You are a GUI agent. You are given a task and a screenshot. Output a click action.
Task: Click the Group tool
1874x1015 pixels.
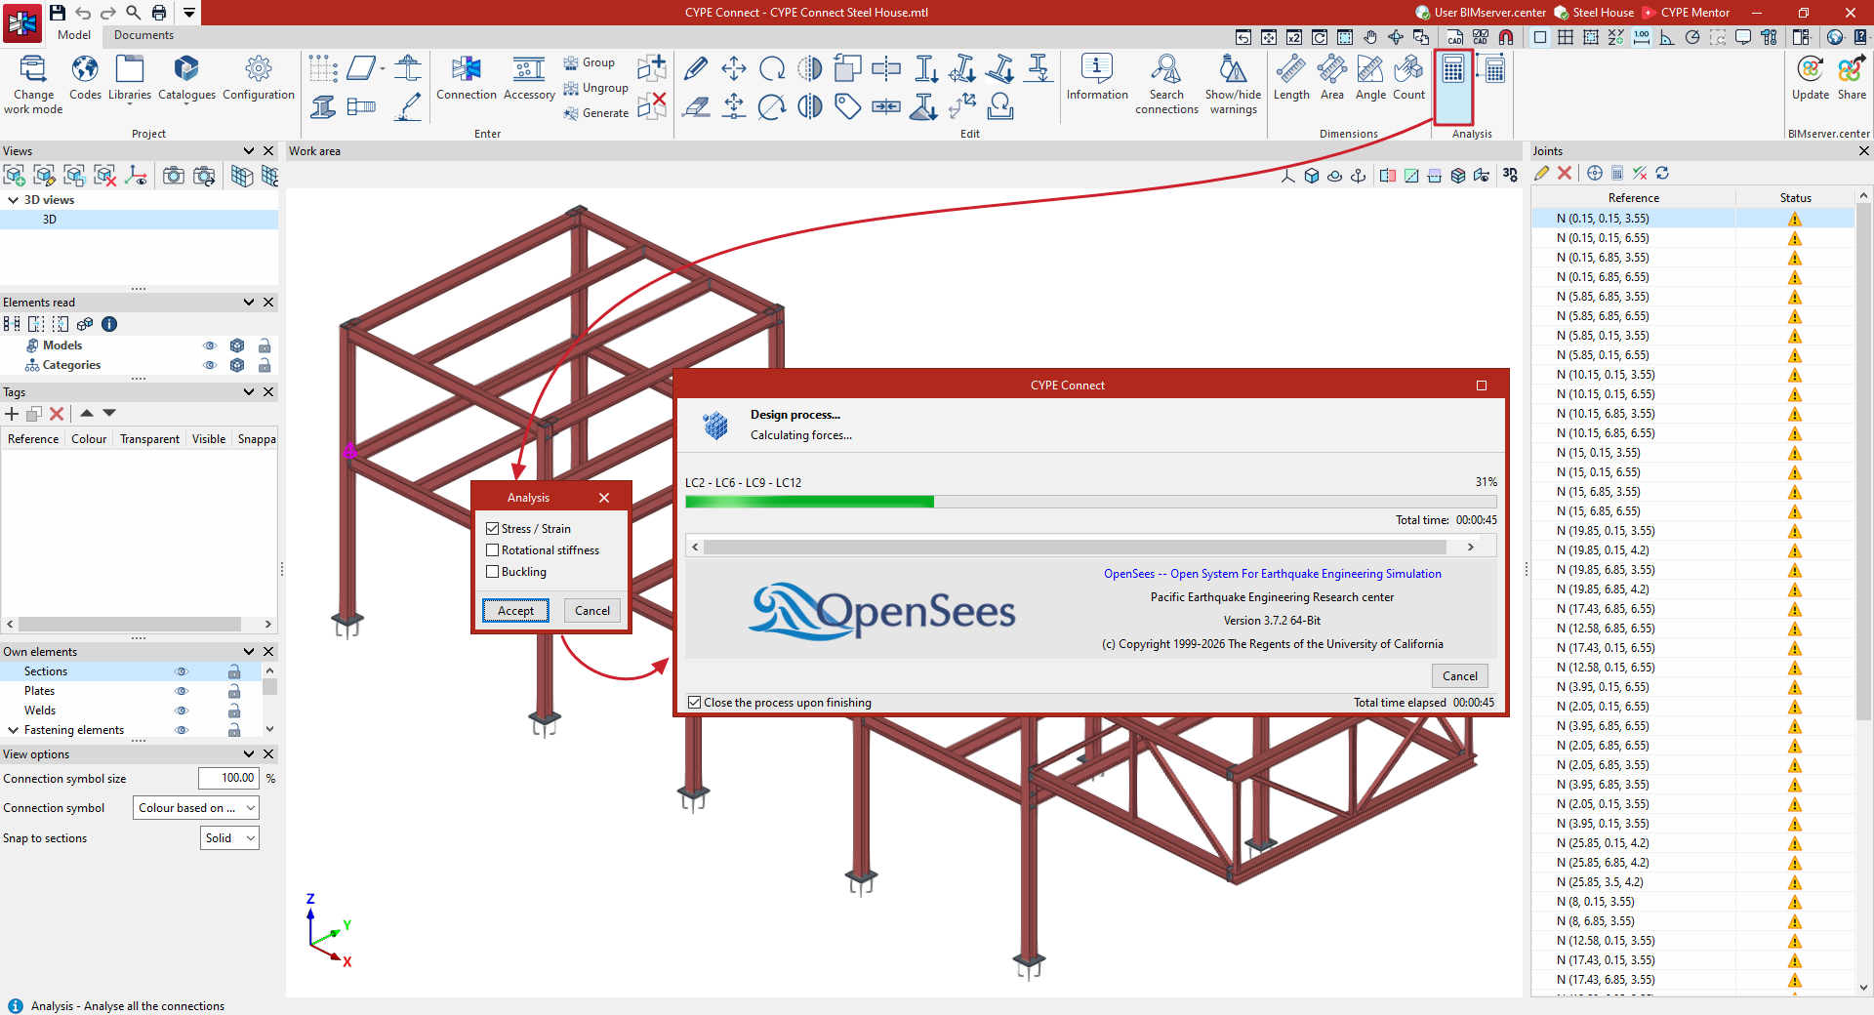[590, 62]
